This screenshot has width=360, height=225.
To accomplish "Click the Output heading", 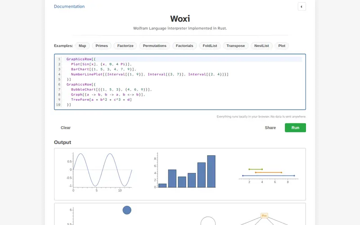I will click(x=63, y=142).
